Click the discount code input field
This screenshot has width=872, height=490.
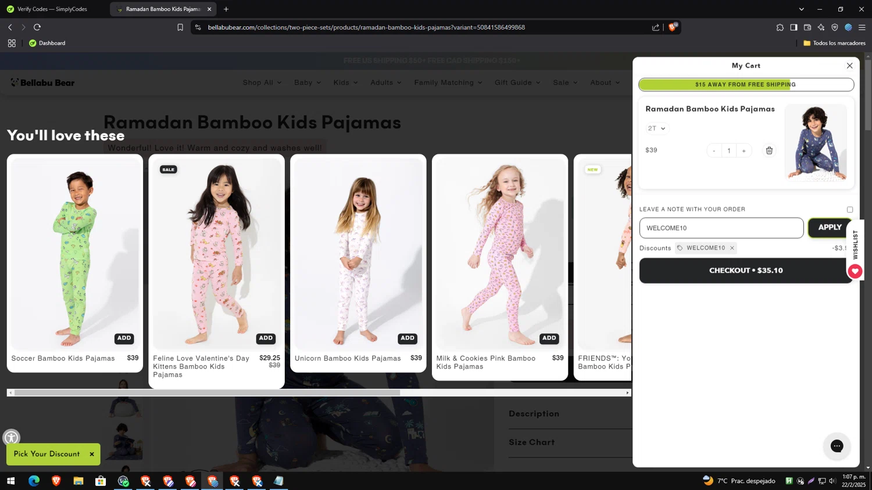click(721, 228)
